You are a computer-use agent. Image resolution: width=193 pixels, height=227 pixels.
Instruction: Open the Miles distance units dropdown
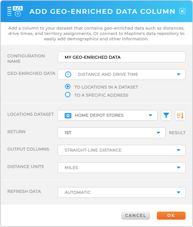(122, 168)
